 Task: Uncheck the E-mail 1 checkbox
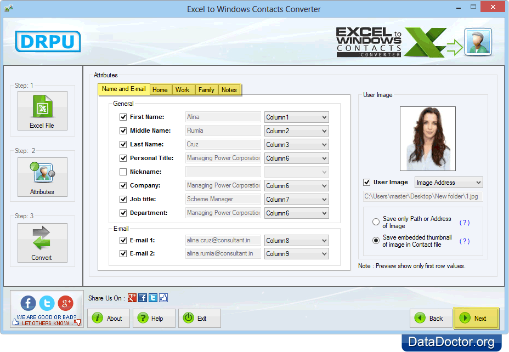point(123,240)
